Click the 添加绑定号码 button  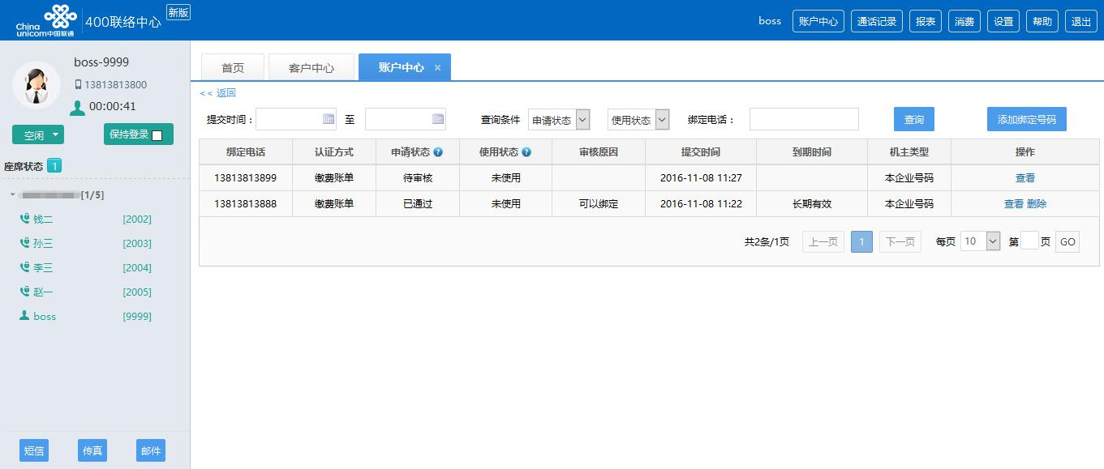tap(1026, 119)
